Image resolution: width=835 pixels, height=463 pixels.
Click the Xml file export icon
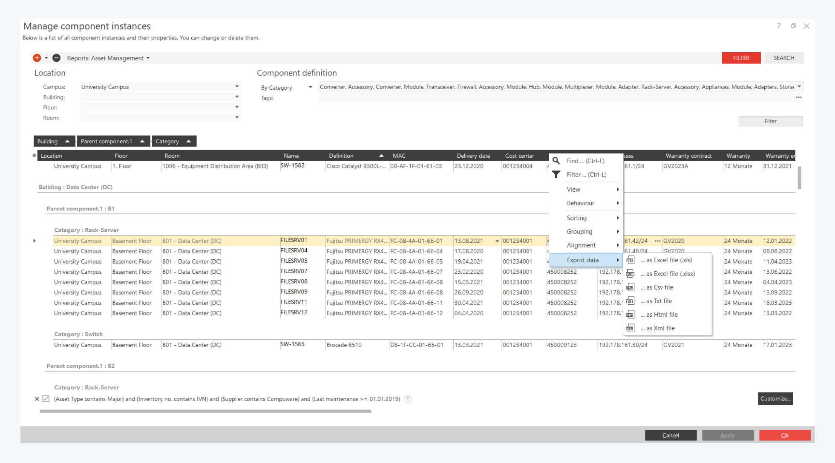(630, 328)
